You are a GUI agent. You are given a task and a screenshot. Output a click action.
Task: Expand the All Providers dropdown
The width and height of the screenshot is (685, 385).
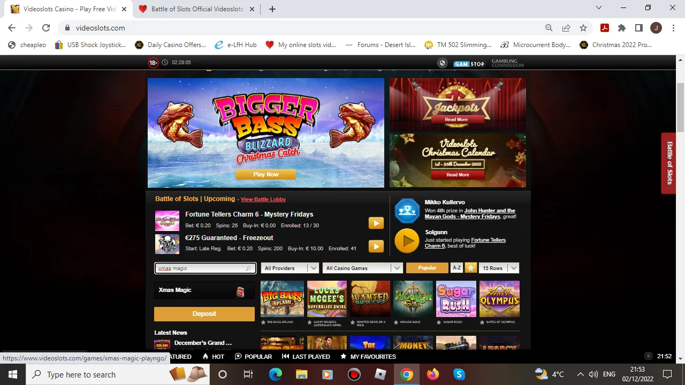coord(290,268)
